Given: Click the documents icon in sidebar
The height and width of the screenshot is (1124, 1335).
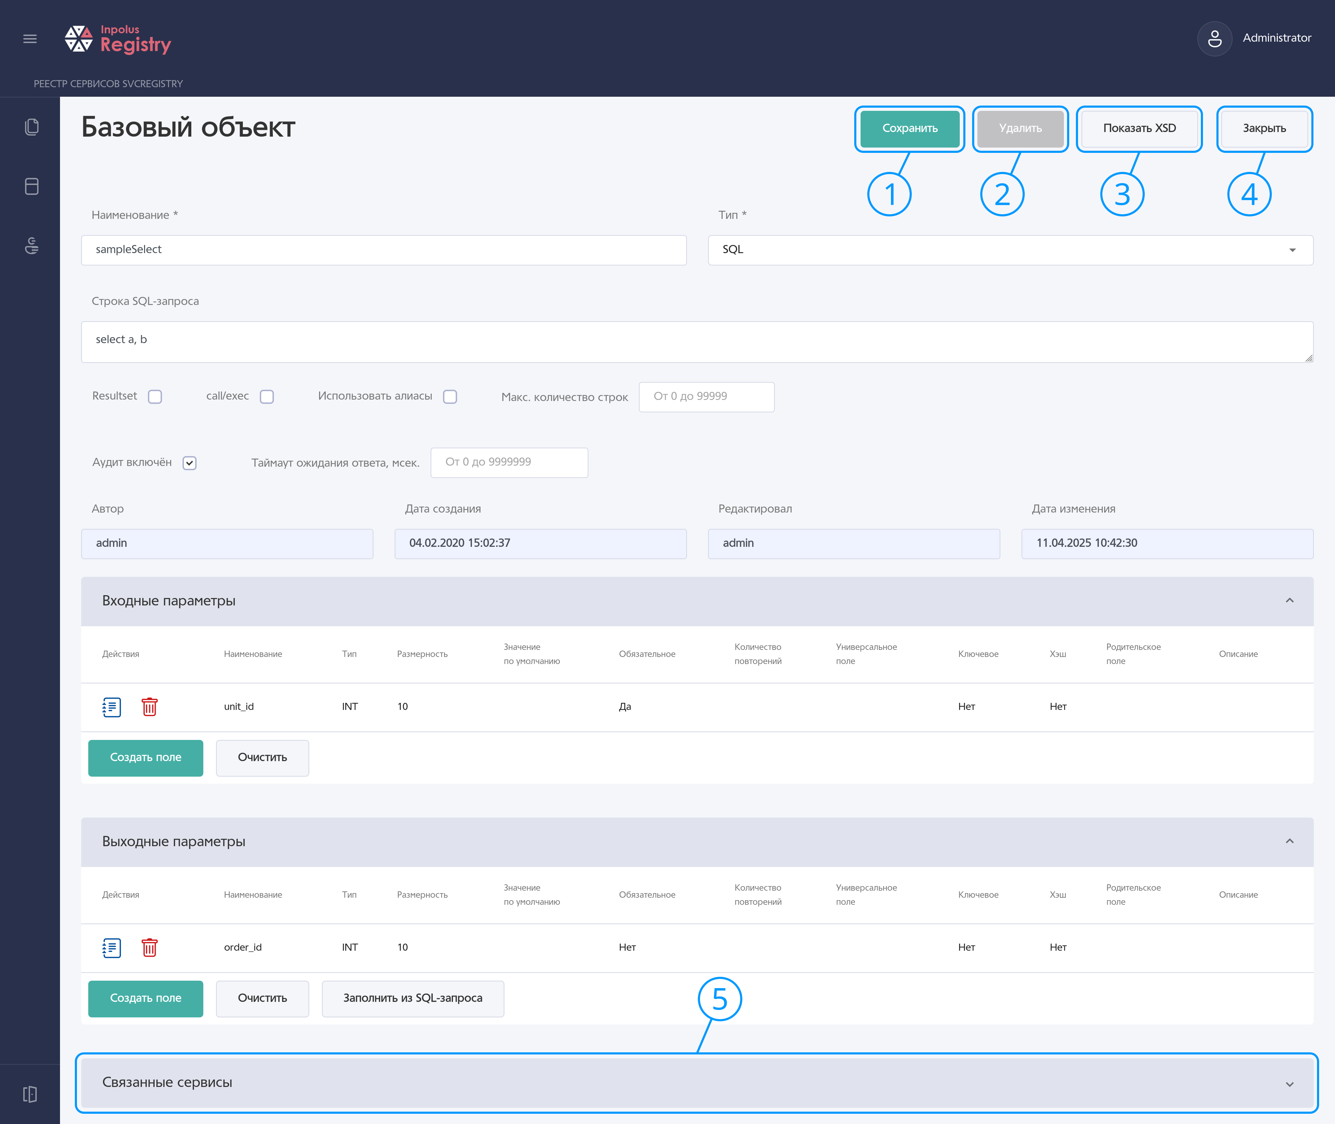Looking at the screenshot, I should pos(31,127).
